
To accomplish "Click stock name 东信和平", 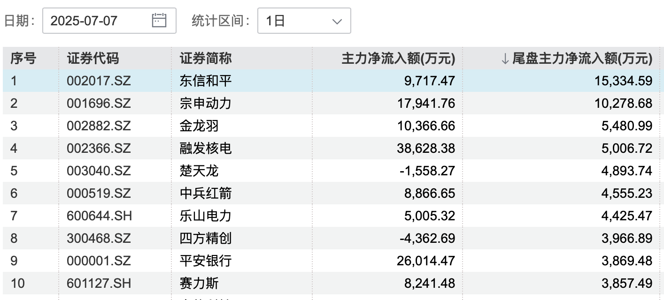I will tap(206, 81).
